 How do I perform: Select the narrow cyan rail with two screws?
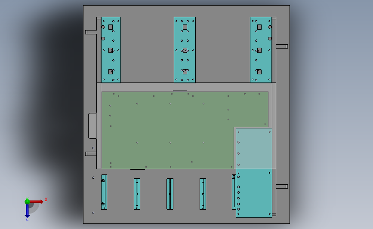point(104,192)
